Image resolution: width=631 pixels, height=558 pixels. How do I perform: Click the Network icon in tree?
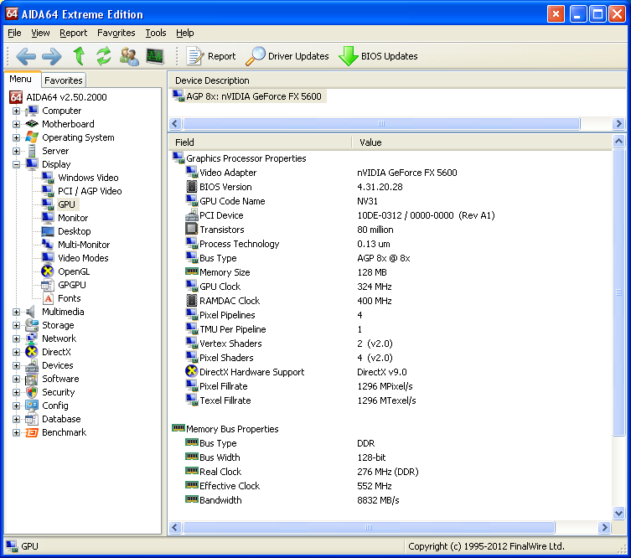point(32,338)
